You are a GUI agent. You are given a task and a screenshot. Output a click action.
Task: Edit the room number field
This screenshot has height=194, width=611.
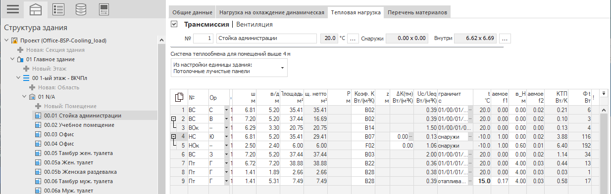[204, 38]
